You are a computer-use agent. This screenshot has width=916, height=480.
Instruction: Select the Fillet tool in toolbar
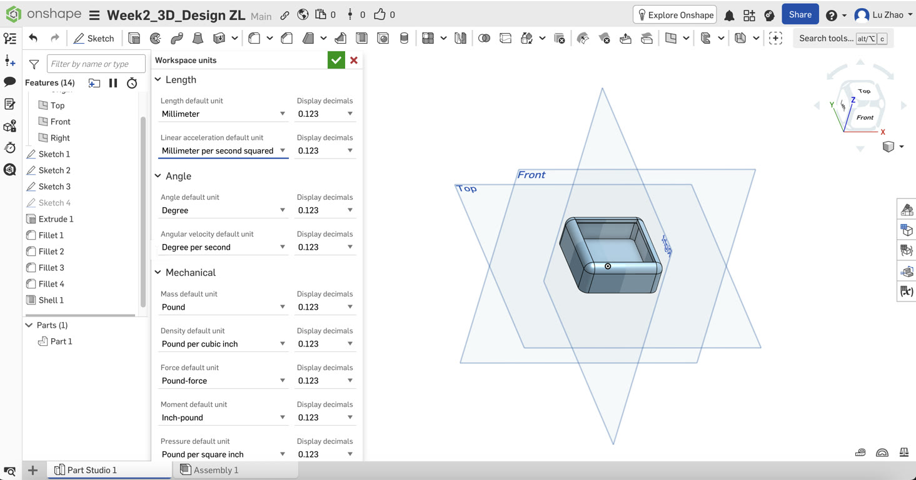[254, 38]
